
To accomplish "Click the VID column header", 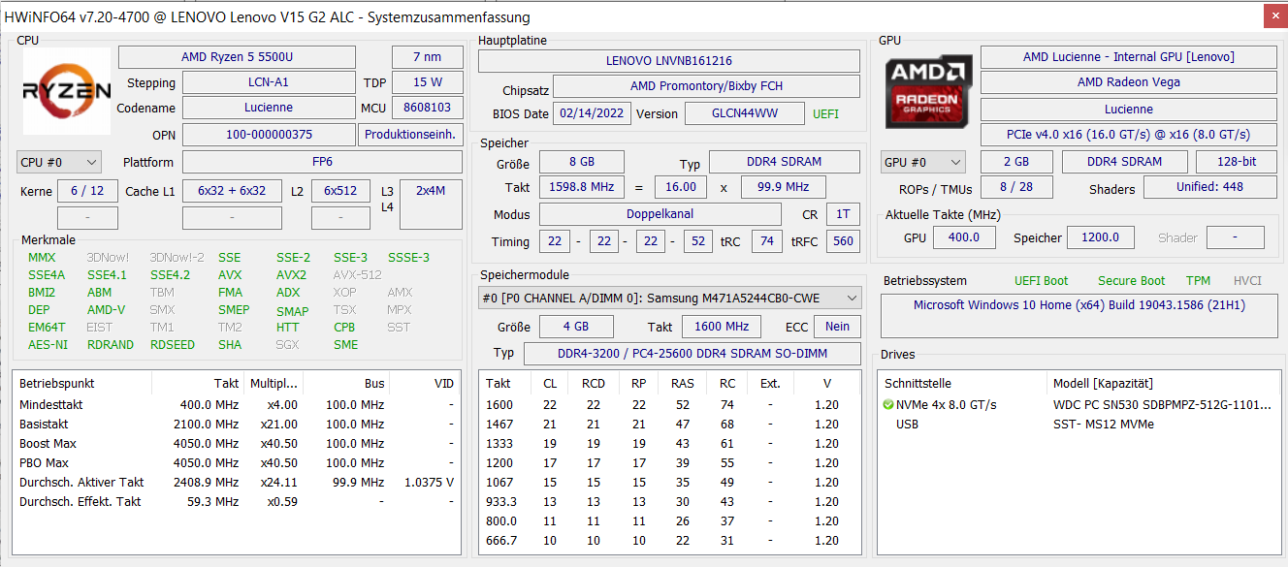I will (424, 383).
